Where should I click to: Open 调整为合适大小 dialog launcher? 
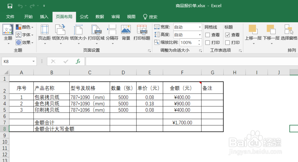pyautogui.click(x=200, y=51)
